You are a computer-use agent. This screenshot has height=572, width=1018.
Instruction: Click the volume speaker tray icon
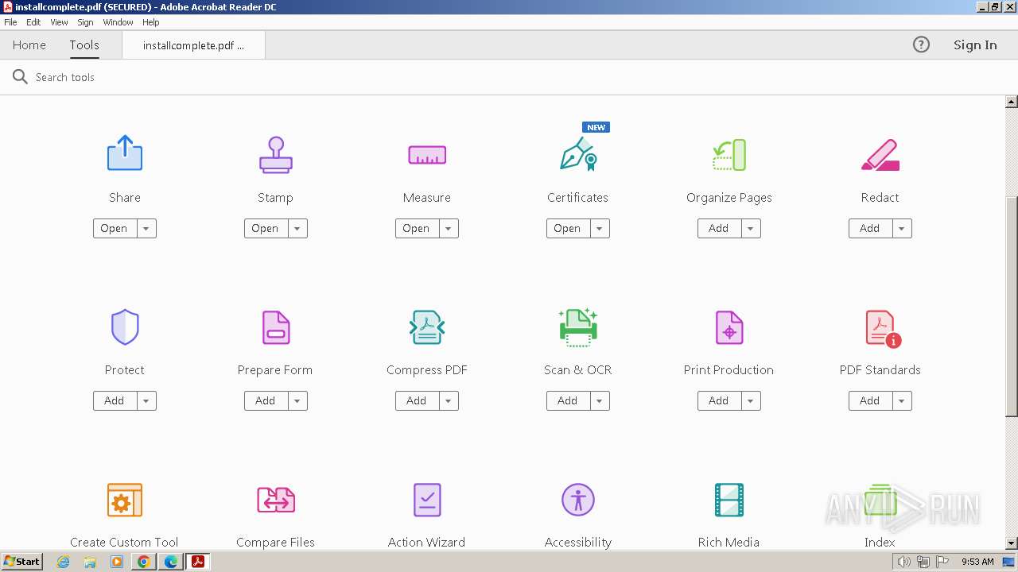pos(903,562)
